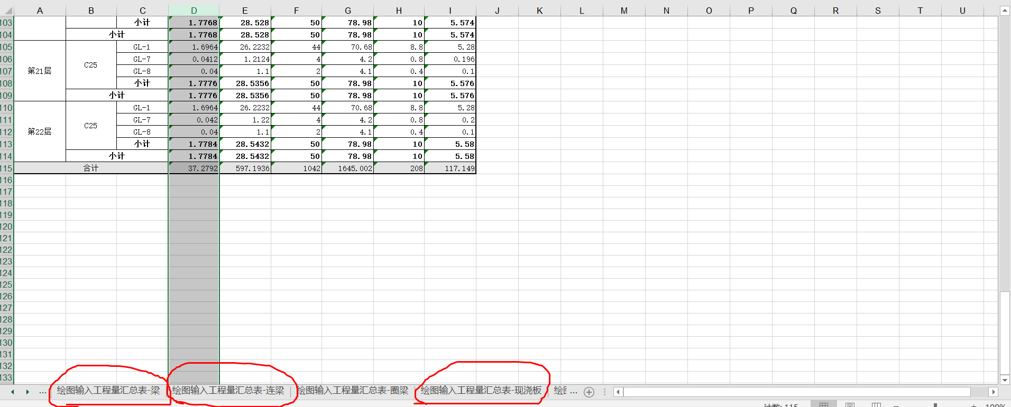The width and height of the screenshot is (1011, 407).
Task: Click total value 1645.002
Action: click(x=347, y=168)
